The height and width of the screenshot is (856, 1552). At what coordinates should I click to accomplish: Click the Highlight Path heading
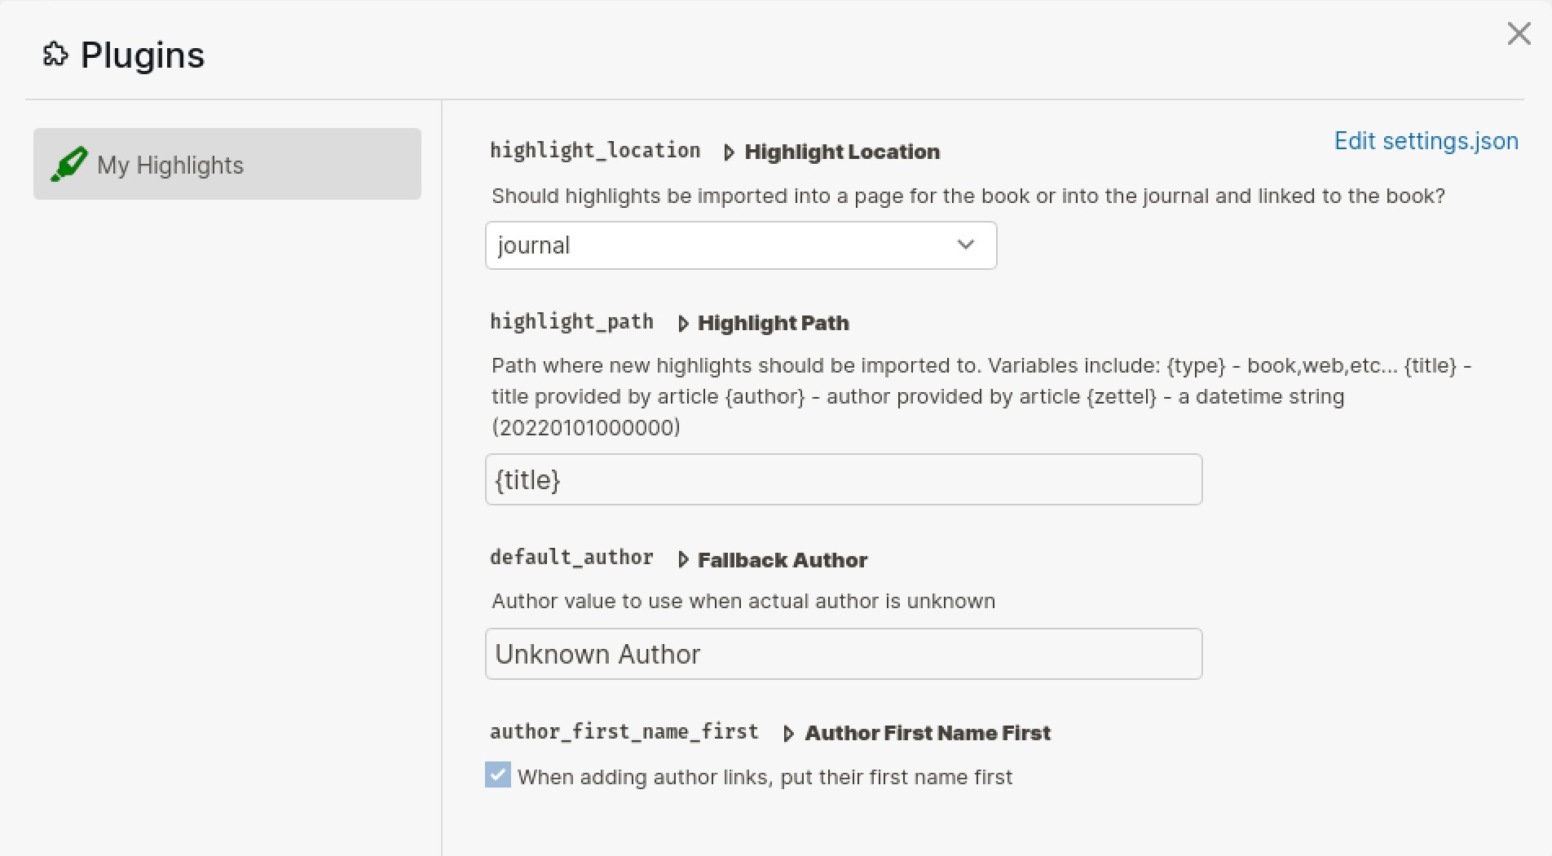coord(773,324)
